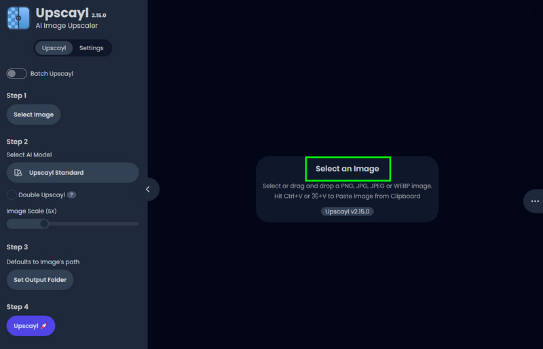
Task: Click the Select Image button
Action: (x=33, y=115)
